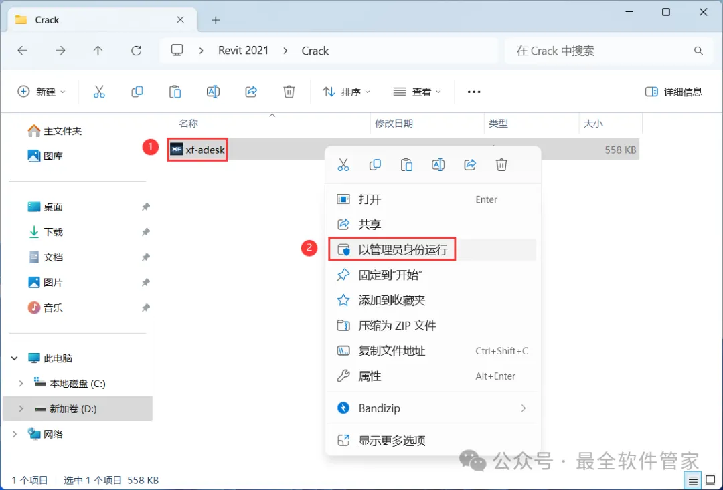Image resolution: width=723 pixels, height=490 pixels.
Task: Close the Crack tab
Action: click(180, 20)
